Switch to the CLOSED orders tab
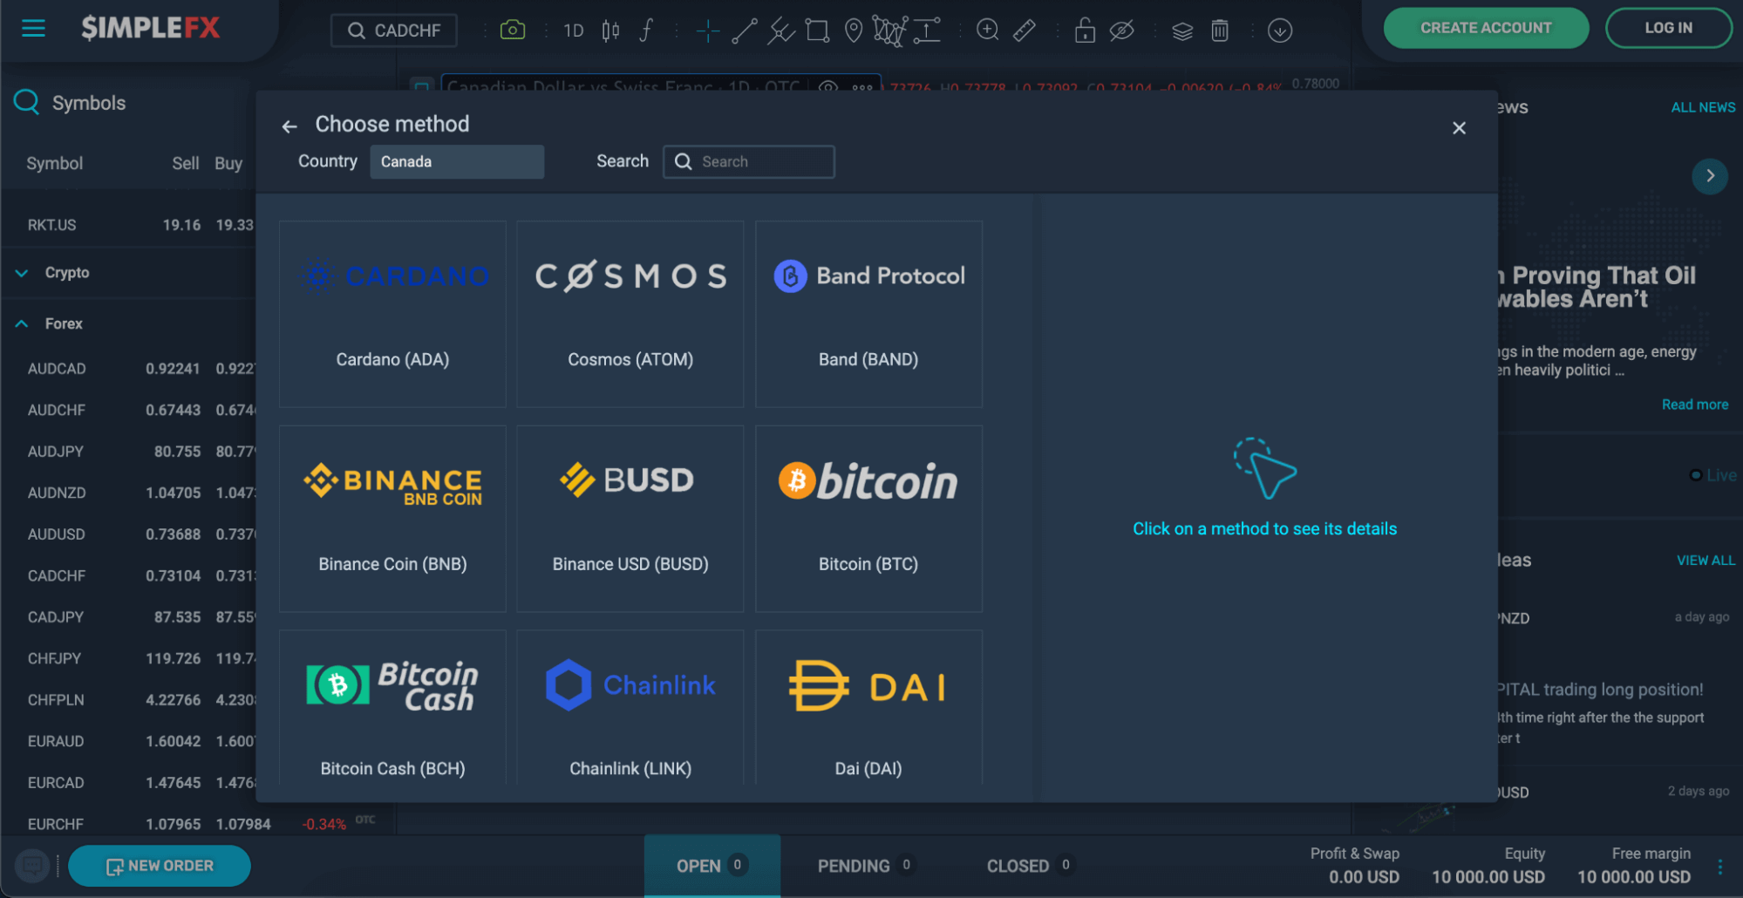The height and width of the screenshot is (898, 1743). (x=1029, y=866)
